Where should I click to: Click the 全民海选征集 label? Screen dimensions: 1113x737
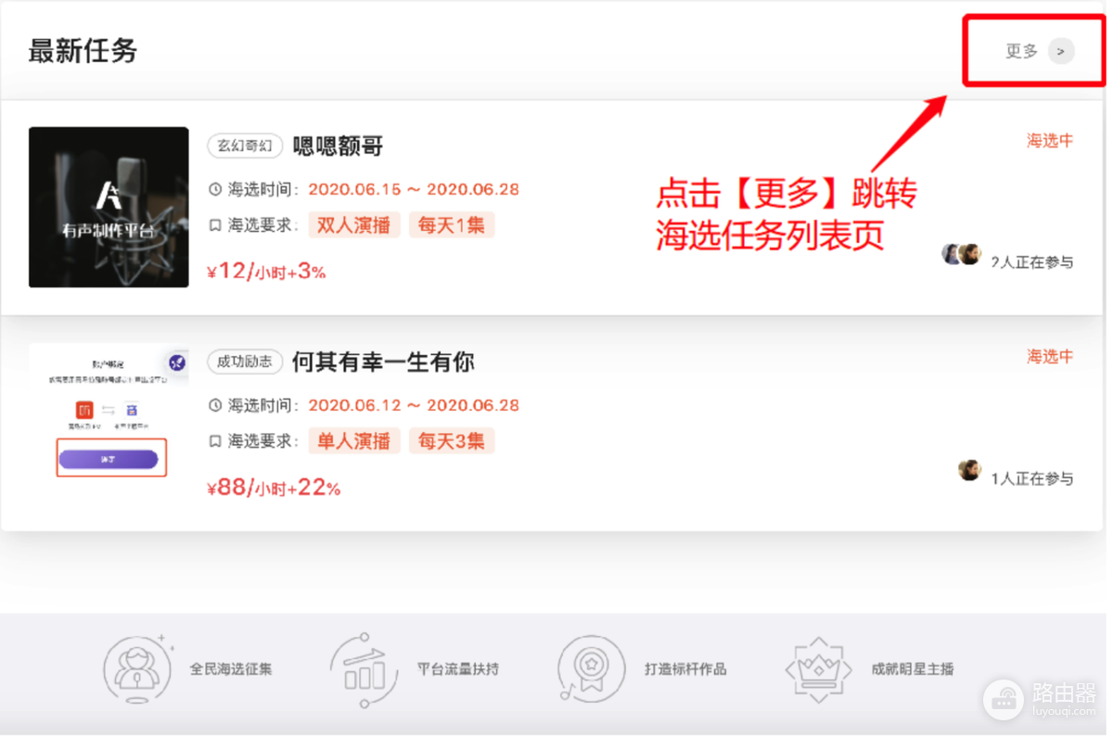(231, 668)
